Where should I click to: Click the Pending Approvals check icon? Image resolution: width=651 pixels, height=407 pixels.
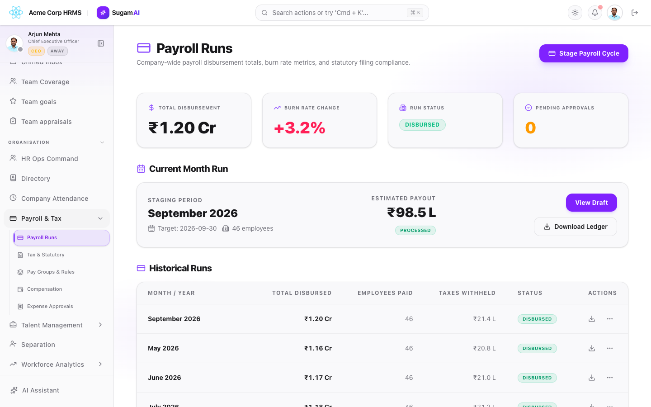pos(528,108)
